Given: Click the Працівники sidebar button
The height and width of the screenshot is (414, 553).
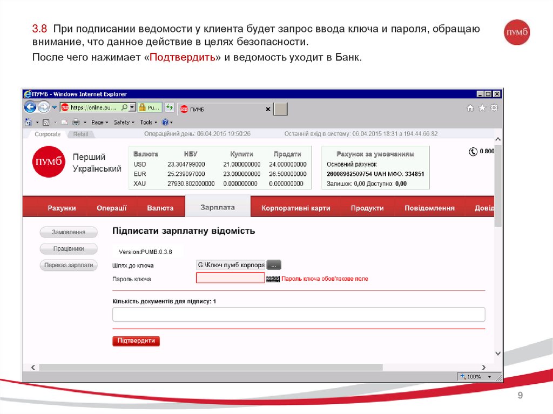Looking at the screenshot, I should [x=68, y=249].
